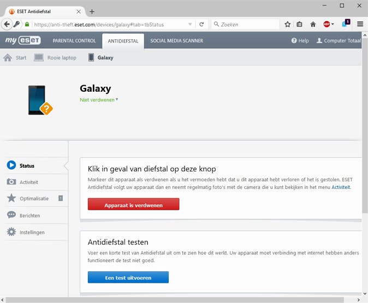Image resolution: width=368 pixels, height=303 pixels.
Task: Expand the Adblock Plus dropdown arrow
Action: pos(333,24)
